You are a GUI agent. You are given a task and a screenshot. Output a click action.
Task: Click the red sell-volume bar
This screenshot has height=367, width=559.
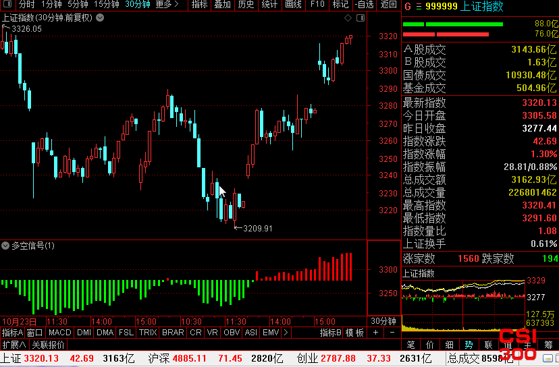(446, 34)
